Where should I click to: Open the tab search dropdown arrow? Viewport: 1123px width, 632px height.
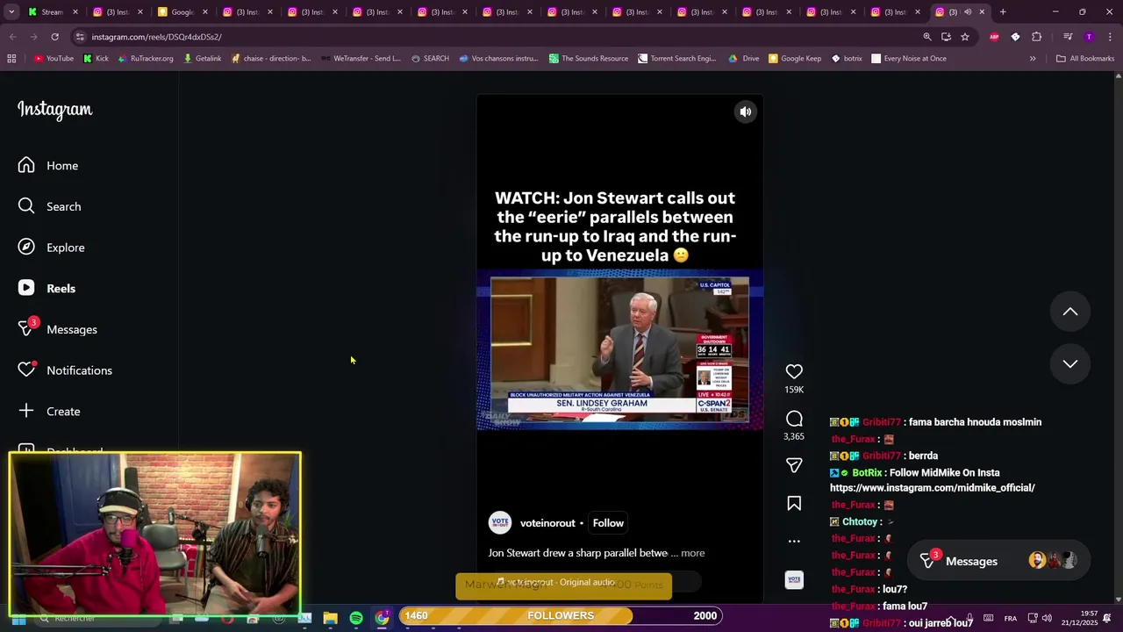(11, 12)
